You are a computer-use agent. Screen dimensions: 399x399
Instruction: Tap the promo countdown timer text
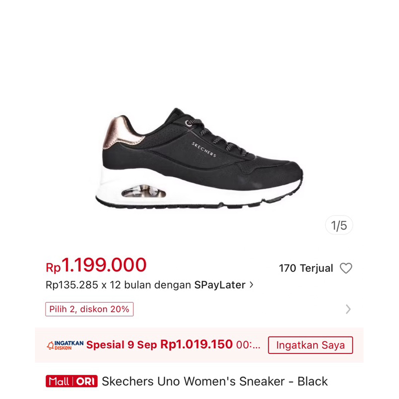click(248, 345)
